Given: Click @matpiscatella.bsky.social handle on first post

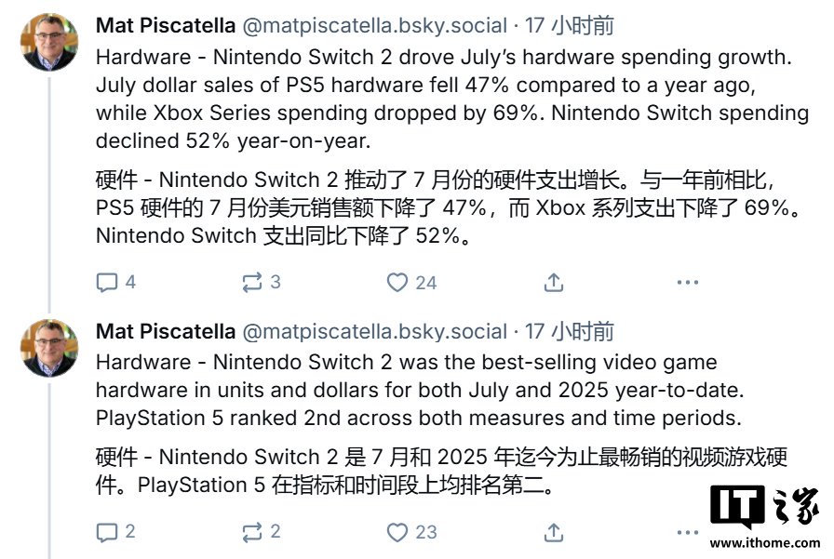Looking at the screenshot, I should (374, 25).
